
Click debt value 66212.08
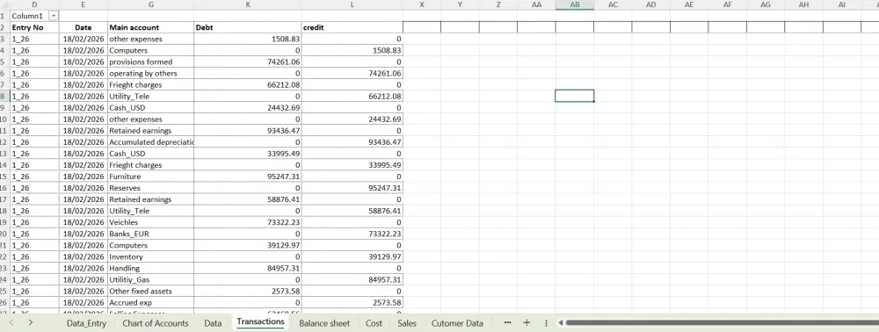248,84
